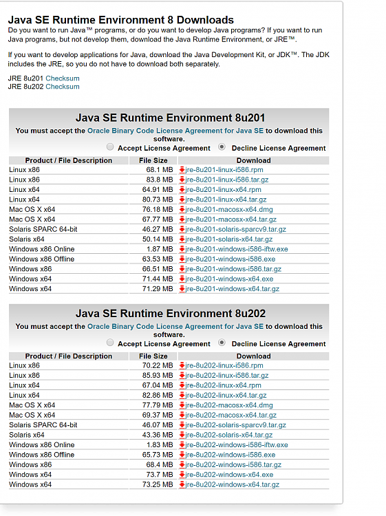Click file size '73.25 MB' in 8u202 table
The height and width of the screenshot is (516, 386).
click(x=158, y=484)
